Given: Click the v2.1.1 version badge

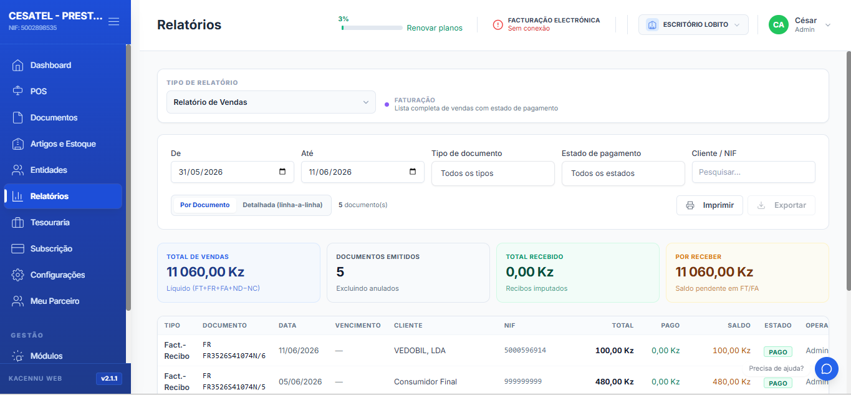Looking at the screenshot, I should (x=109, y=379).
